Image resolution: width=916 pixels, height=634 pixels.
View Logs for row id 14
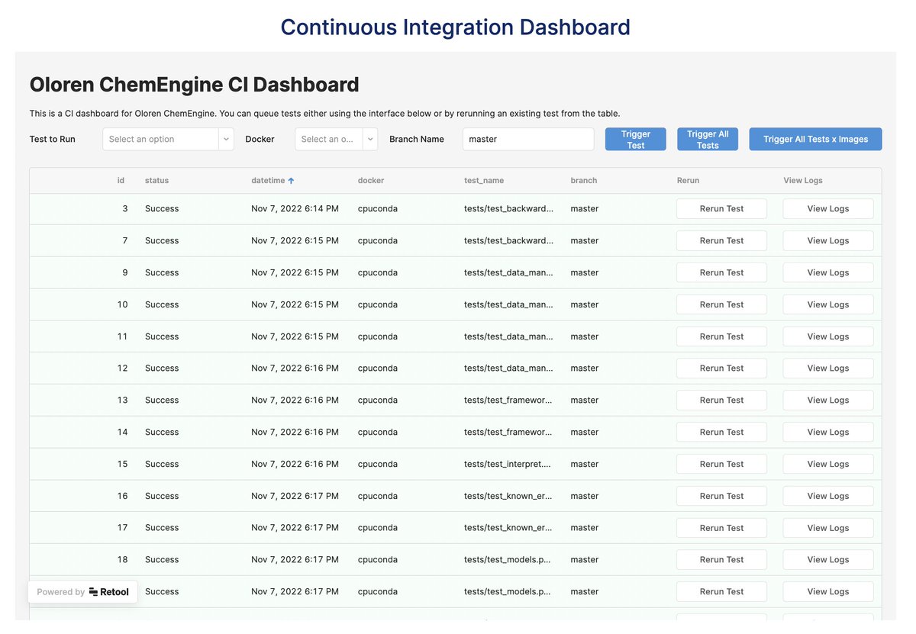pyautogui.click(x=828, y=433)
